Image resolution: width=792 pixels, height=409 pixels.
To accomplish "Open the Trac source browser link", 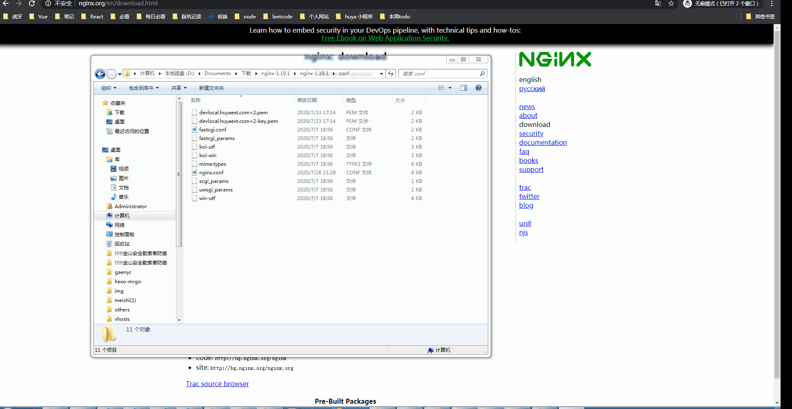I will 217,384.
